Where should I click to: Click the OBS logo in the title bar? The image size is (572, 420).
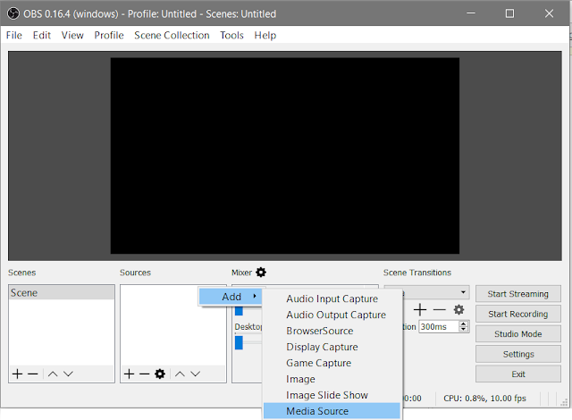(x=13, y=14)
